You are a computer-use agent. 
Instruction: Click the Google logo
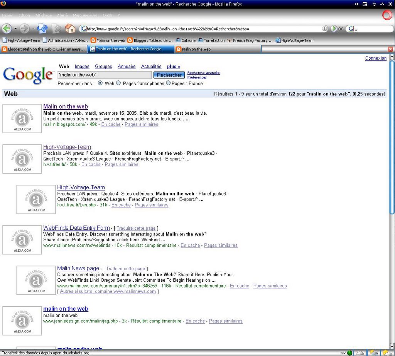tap(28, 75)
